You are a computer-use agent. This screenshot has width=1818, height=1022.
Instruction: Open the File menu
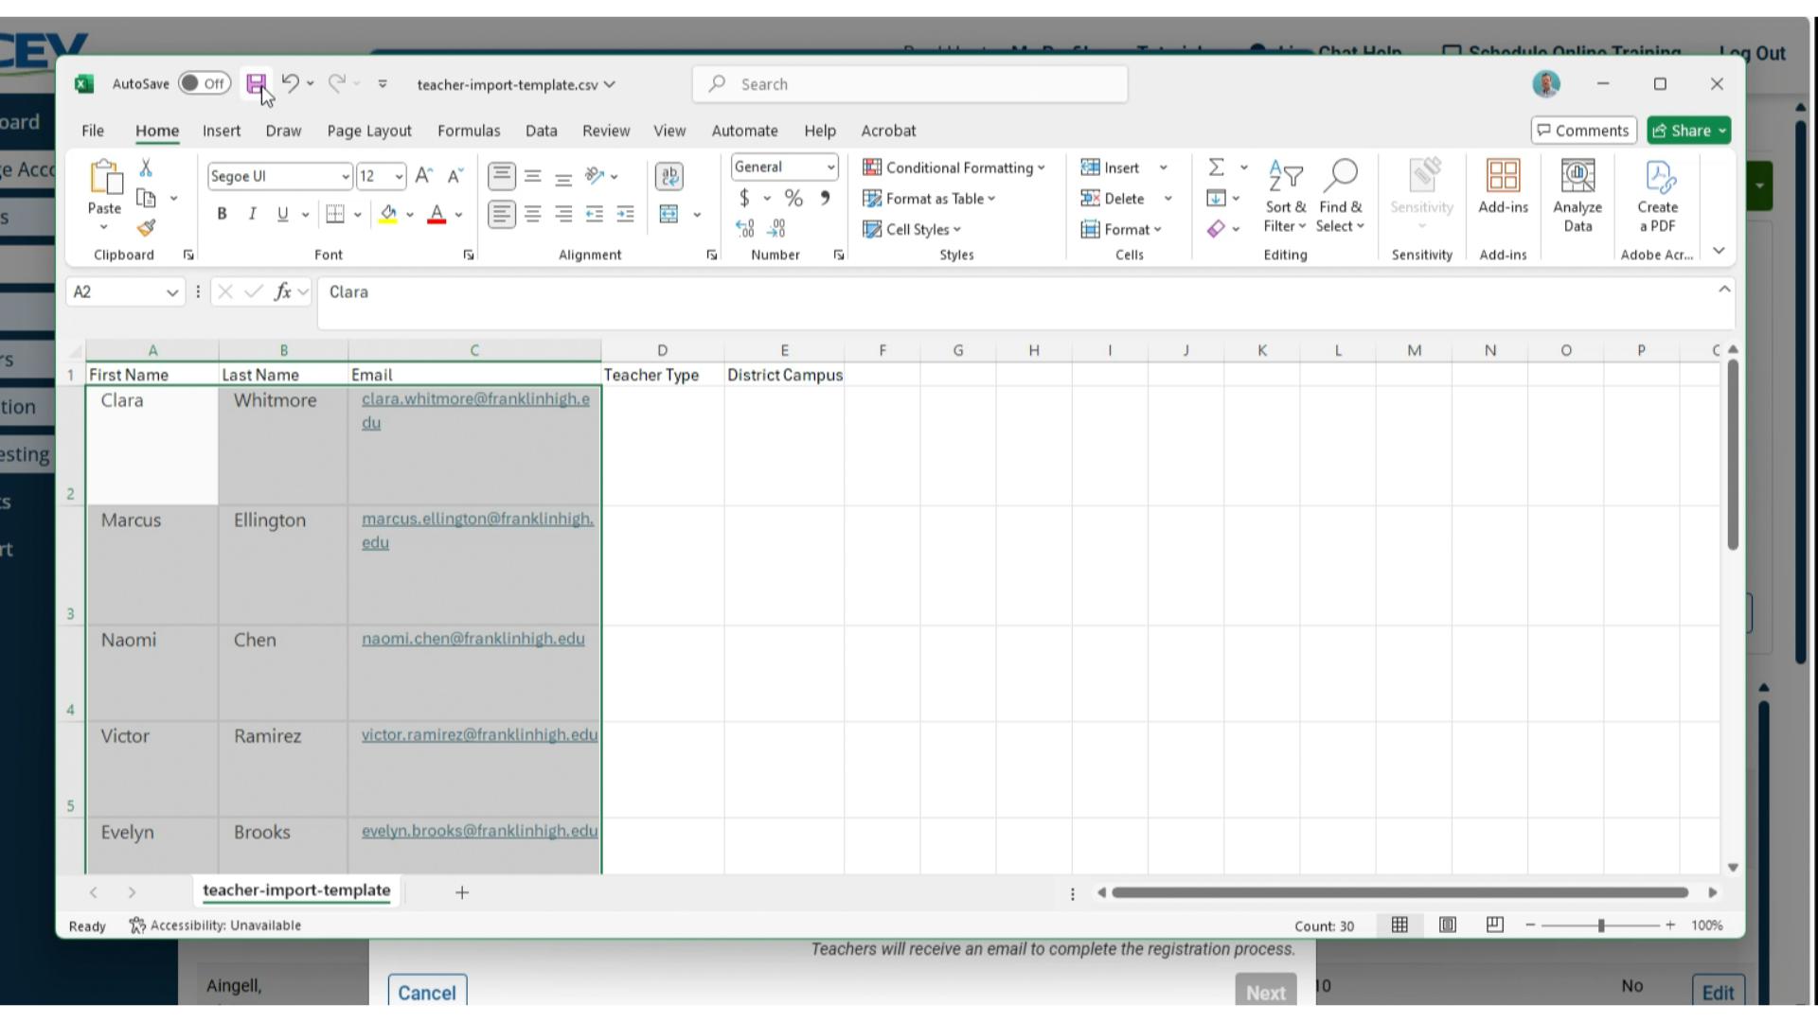tap(92, 130)
